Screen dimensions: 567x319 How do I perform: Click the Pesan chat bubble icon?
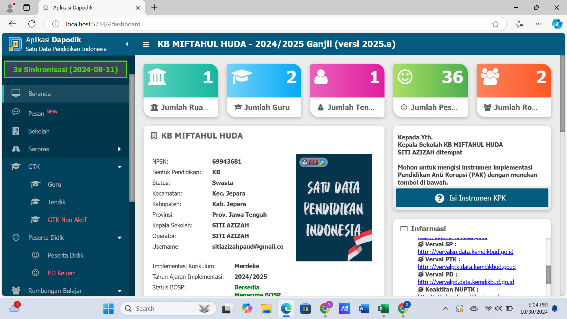(16, 112)
